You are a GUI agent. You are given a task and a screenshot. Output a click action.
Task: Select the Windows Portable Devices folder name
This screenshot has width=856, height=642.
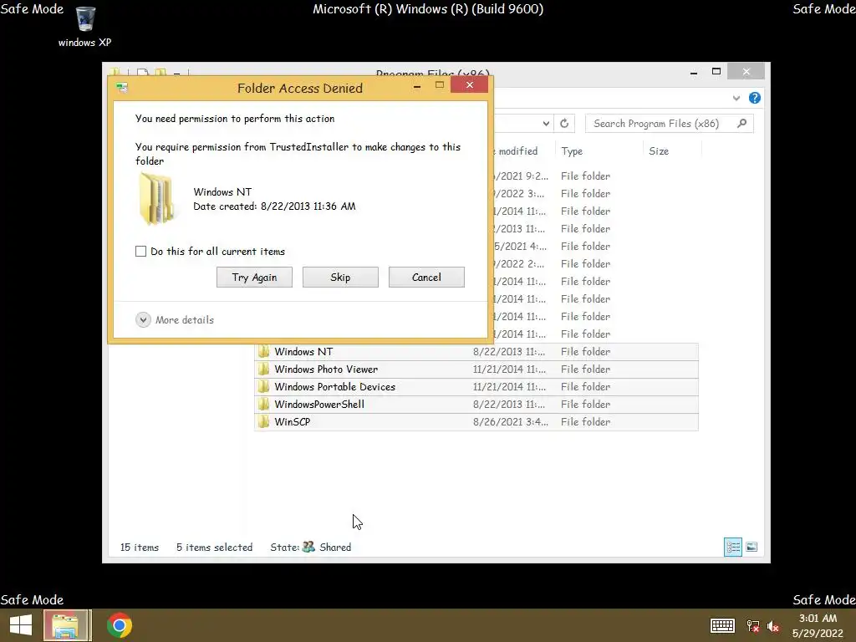tap(334, 387)
